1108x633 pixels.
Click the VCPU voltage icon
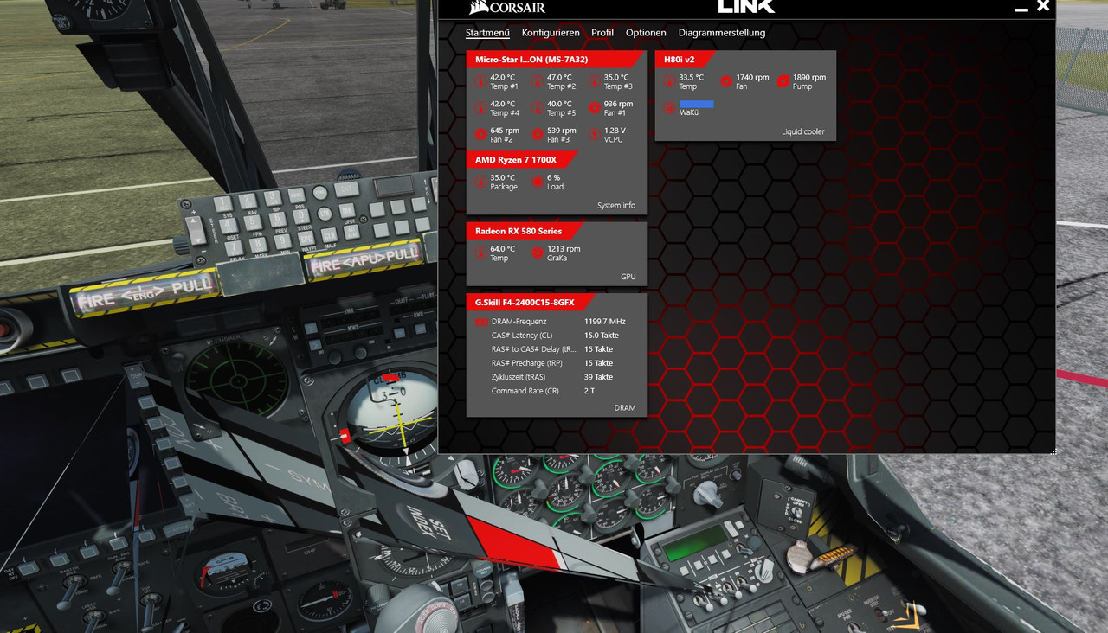[595, 134]
